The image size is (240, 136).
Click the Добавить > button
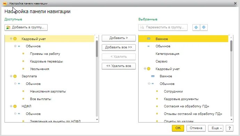pyautogui.click(x=119, y=38)
